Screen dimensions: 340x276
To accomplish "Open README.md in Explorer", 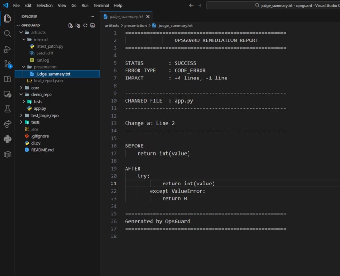I will coord(42,150).
